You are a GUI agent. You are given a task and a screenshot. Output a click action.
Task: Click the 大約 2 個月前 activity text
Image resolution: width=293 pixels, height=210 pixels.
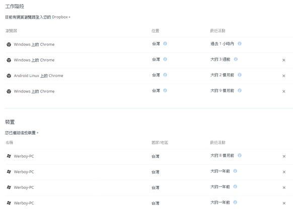222,75
